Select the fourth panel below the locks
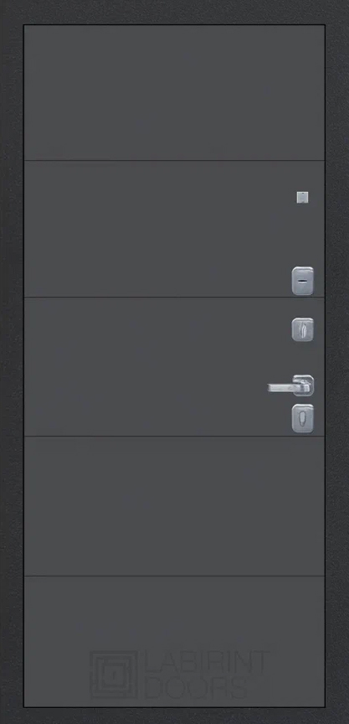The width and height of the screenshot is (349, 724). click(174, 506)
